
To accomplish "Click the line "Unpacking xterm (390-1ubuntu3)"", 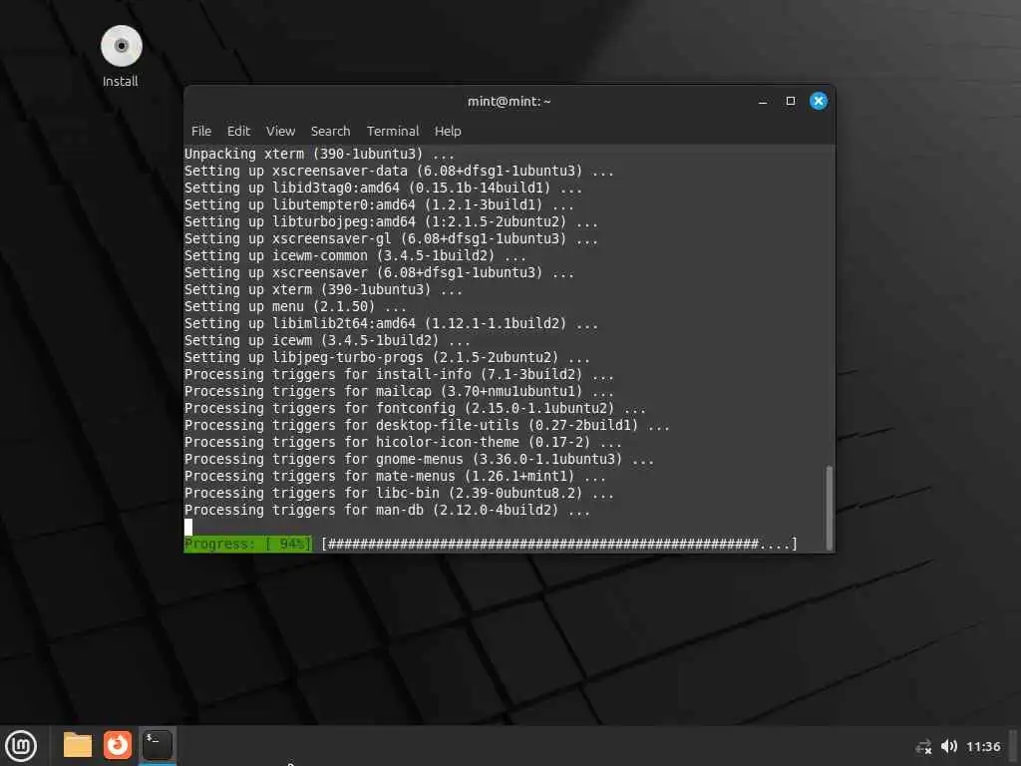I will tap(319, 154).
